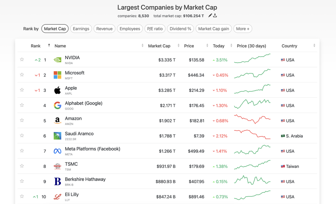Open the Eli Lilly company link

coord(72,195)
